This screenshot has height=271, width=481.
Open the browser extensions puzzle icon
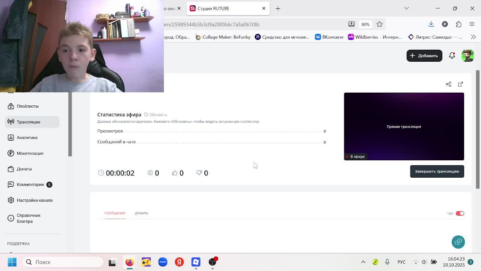pos(458,24)
